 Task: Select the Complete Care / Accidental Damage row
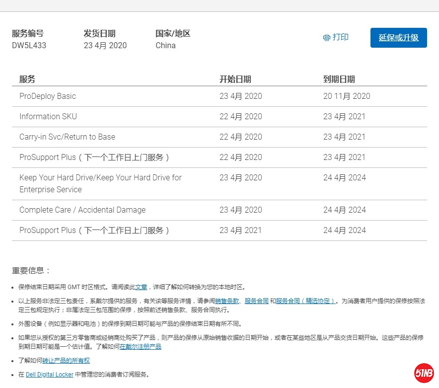82,210
